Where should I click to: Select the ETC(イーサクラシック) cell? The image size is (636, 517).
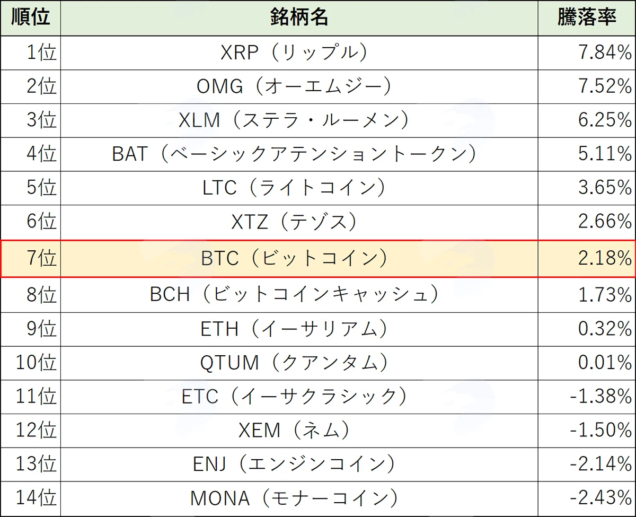click(x=299, y=397)
